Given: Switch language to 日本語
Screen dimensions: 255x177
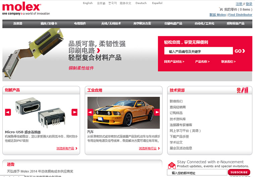Looking at the screenshot, I should coord(101,3).
